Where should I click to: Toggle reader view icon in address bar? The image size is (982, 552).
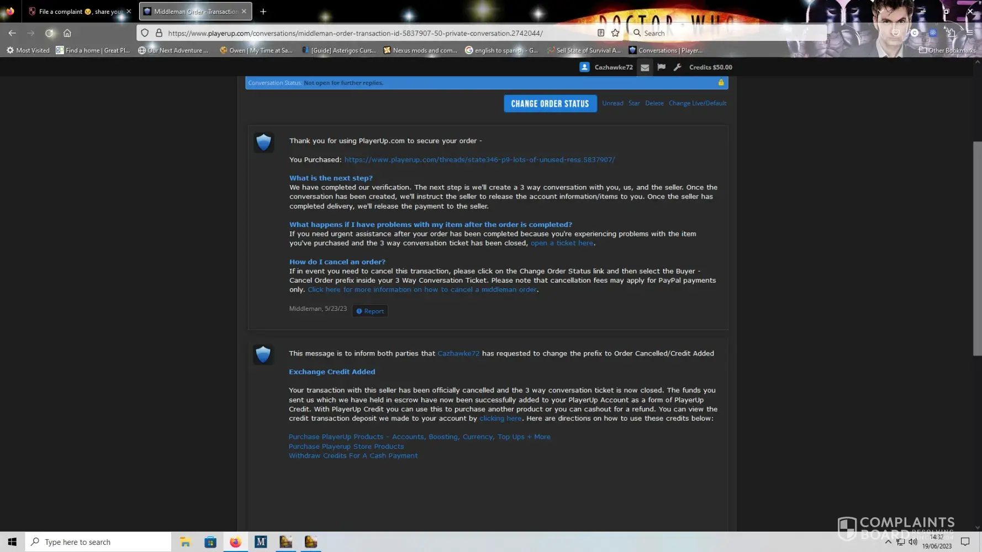click(601, 33)
